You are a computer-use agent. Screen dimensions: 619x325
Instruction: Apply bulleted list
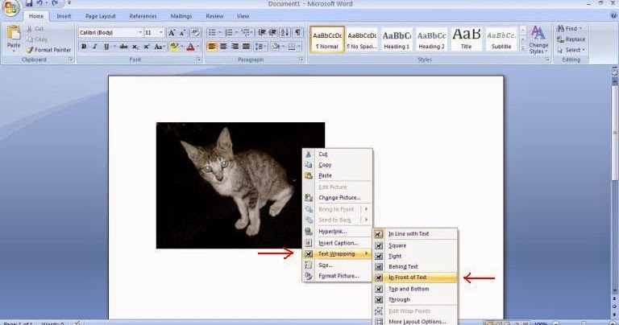pos(212,33)
